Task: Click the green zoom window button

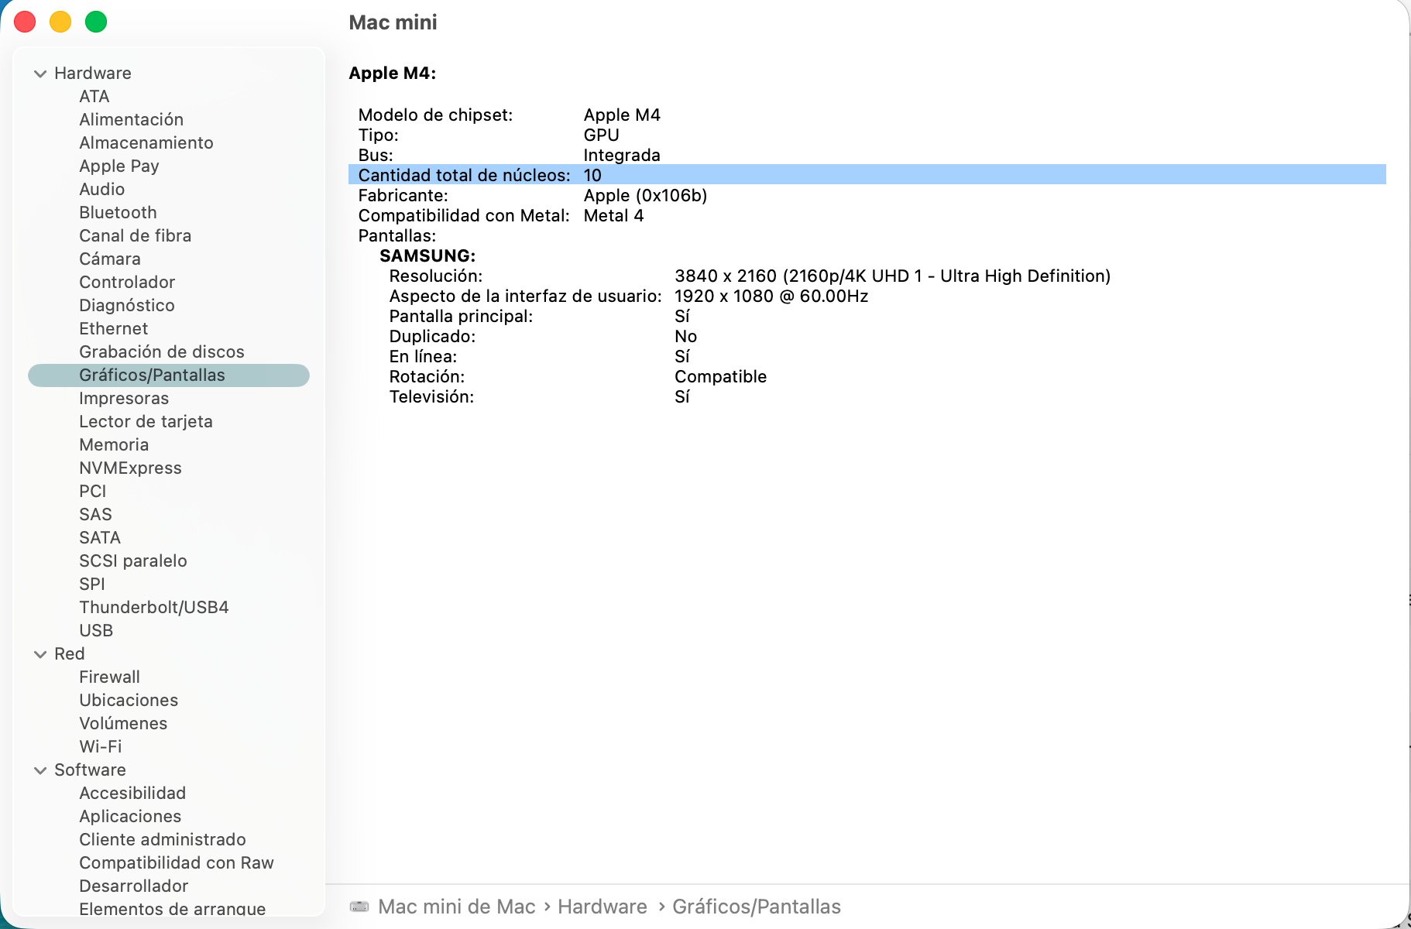Action: coord(96,22)
